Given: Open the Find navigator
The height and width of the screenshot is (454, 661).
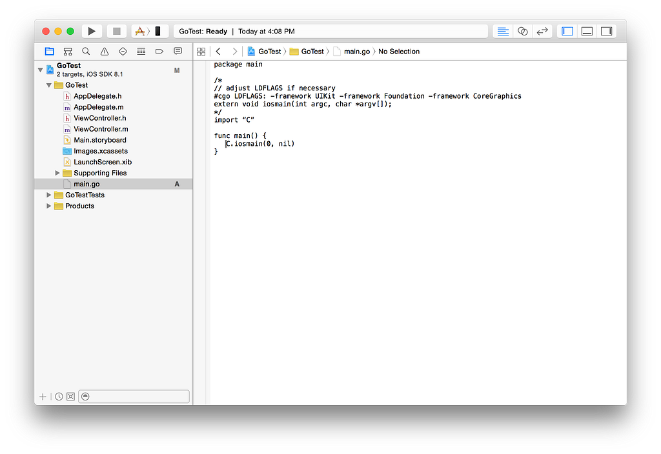Looking at the screenshot, I should coord(85,51).
